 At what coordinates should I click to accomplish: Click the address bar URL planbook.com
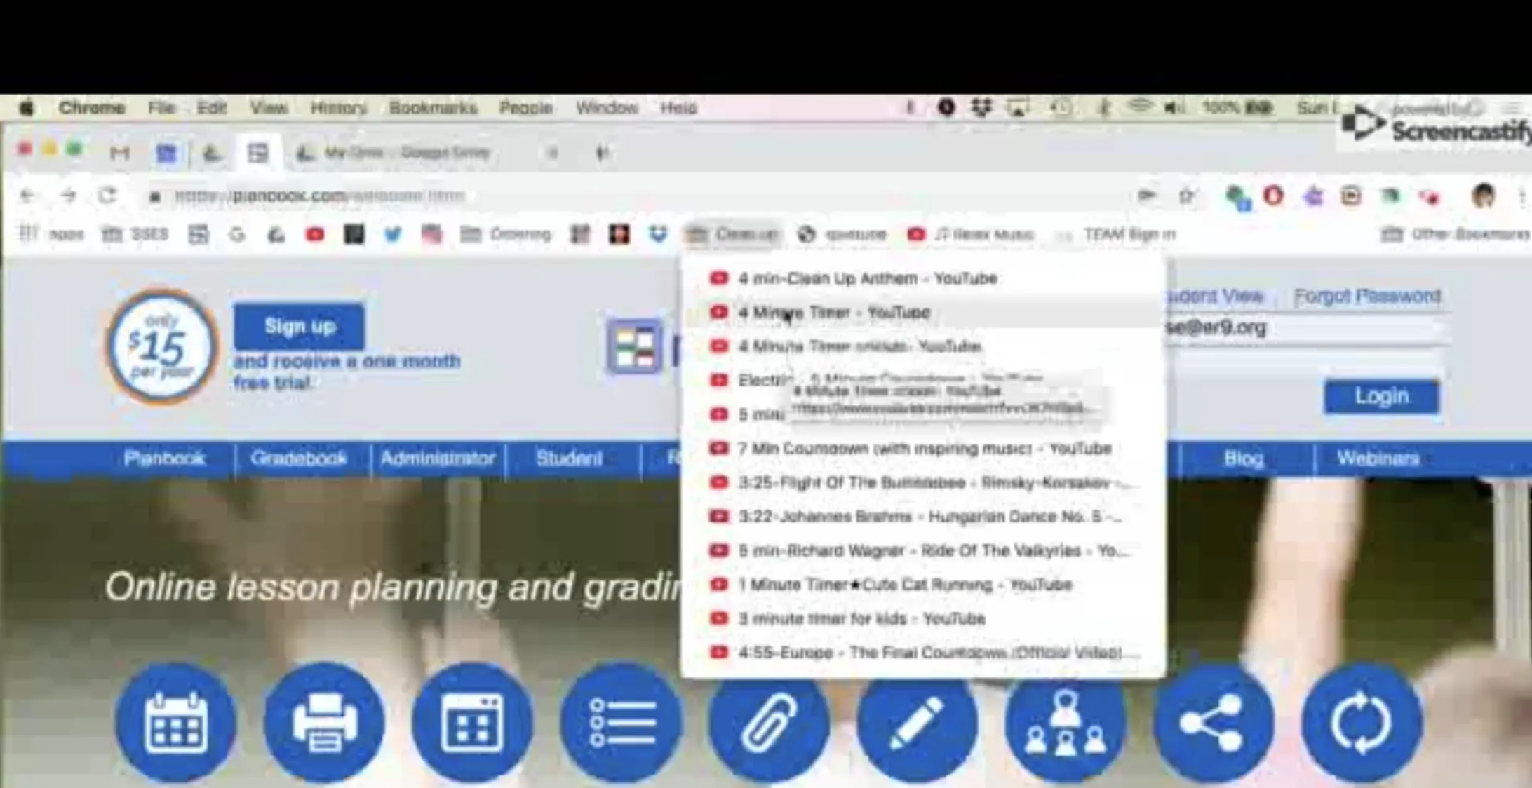(x=319, y=196)
